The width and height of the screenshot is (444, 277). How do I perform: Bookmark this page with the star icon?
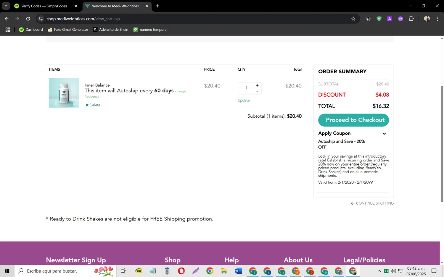(x=353, y=19)
